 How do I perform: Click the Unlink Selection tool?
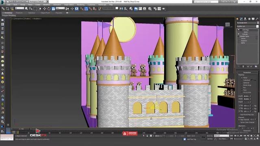[7, 9]
